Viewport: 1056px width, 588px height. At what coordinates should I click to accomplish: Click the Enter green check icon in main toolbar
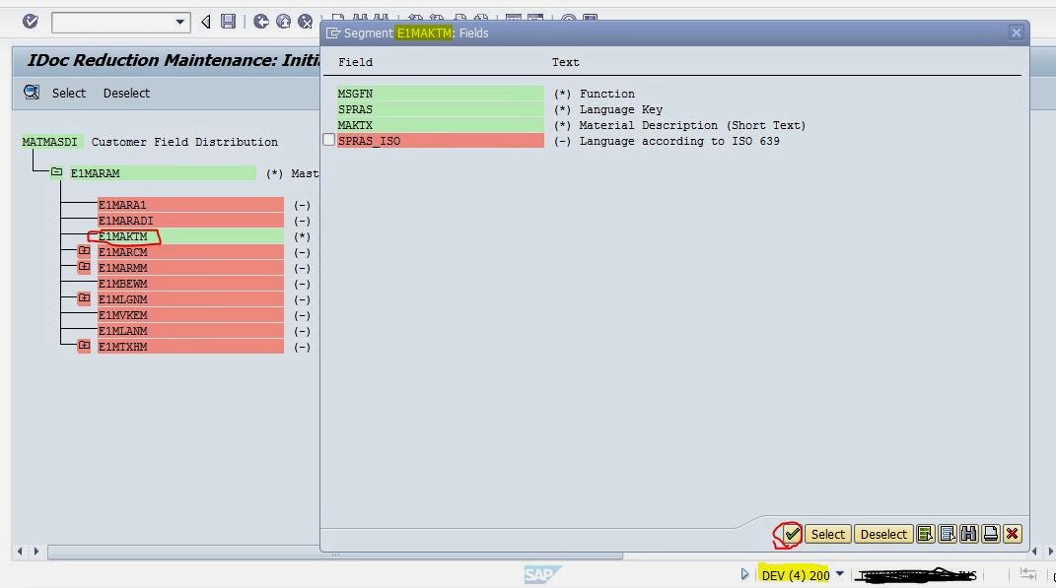pos(31,22)
